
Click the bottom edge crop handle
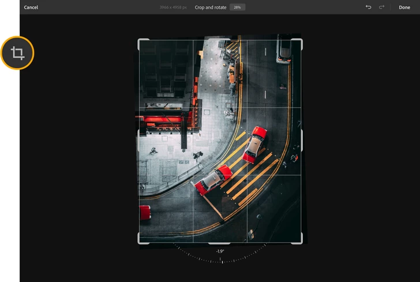click(219, 243)
